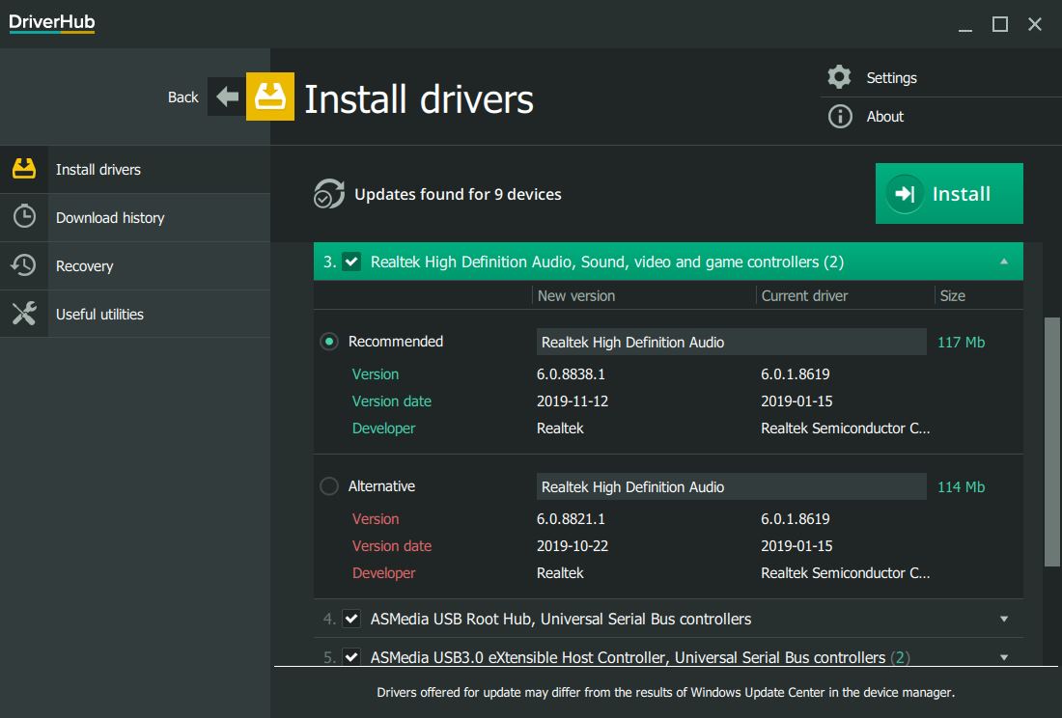Click the New version column header
Image resolution: width=1062 pixels, height=718 pixels.
click(576, 295)
